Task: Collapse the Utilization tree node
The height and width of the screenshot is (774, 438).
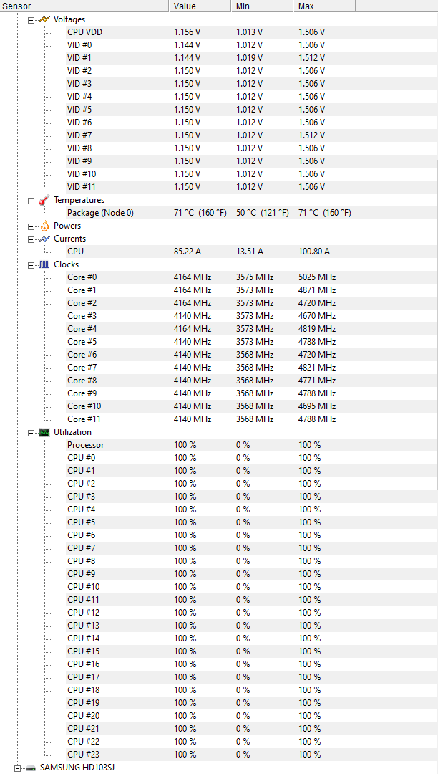Action: tap(31, 432)
